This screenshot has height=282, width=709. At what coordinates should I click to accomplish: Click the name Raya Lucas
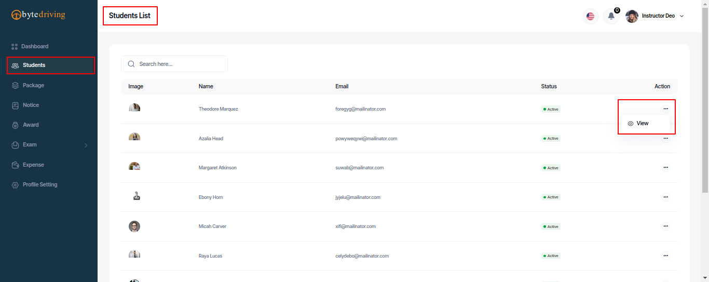pyautogui.click(x=210, y=256)
